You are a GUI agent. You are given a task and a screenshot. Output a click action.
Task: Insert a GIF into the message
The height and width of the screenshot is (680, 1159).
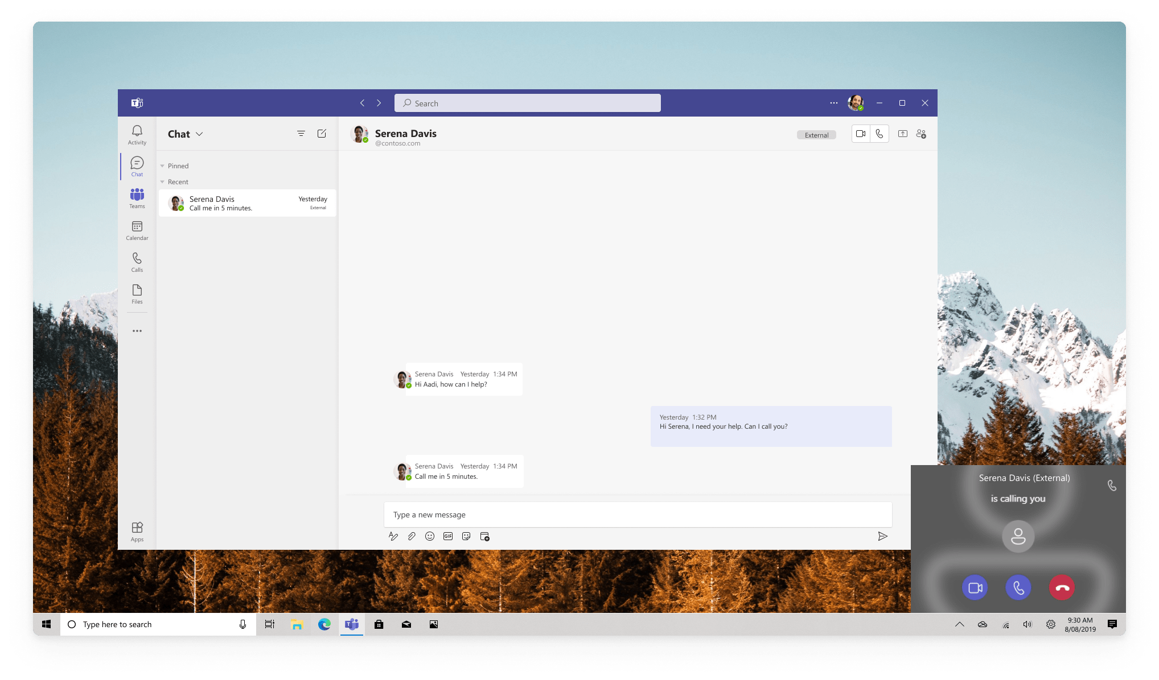pyautogui.click(x=448, y=536)
